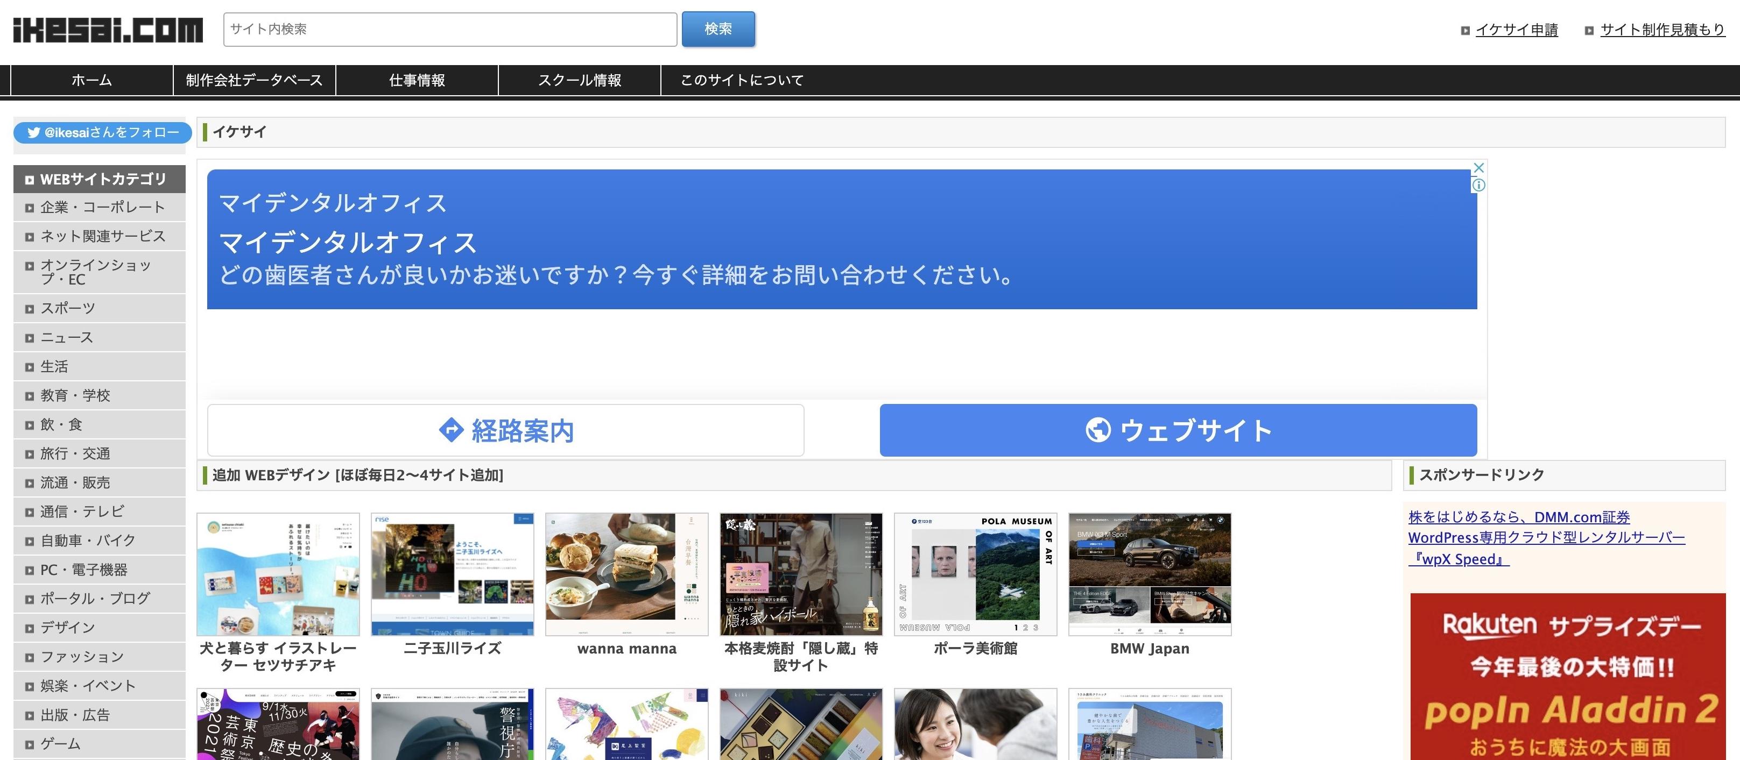Click the ikesai.com logo
Viewport: 1740px width, 760px height.
click(x=108, y=30)
